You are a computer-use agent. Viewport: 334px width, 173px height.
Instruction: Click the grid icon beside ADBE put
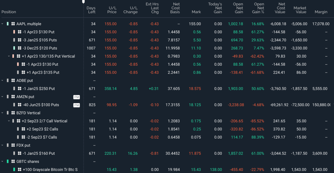(x=13, y=81)
